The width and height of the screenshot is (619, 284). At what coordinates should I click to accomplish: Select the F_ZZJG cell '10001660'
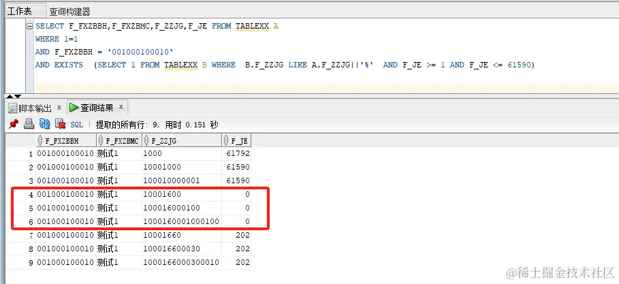point(182,235)
